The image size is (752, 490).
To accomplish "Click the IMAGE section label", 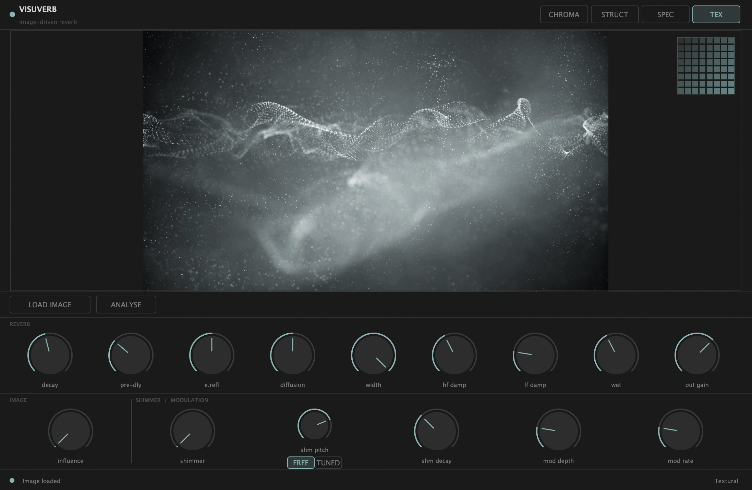I will tap(18, 400).
